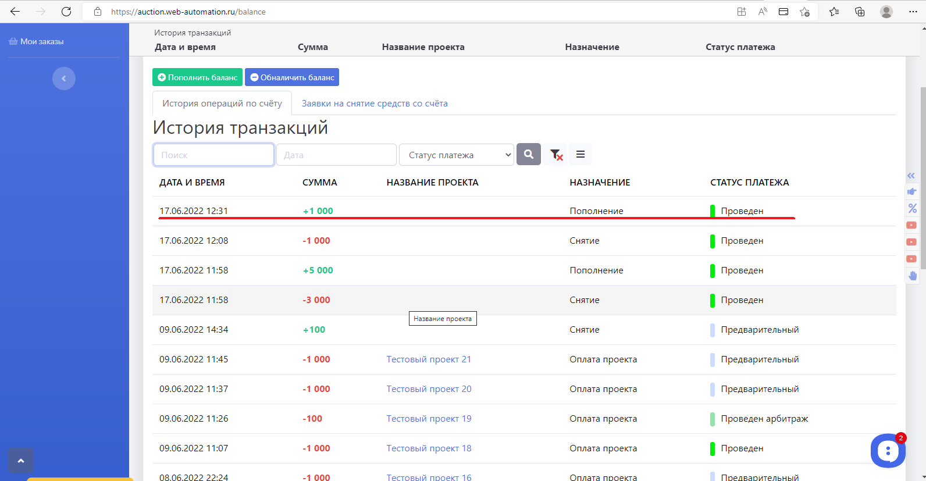Click the Поиск search field

tap(213, 155)
